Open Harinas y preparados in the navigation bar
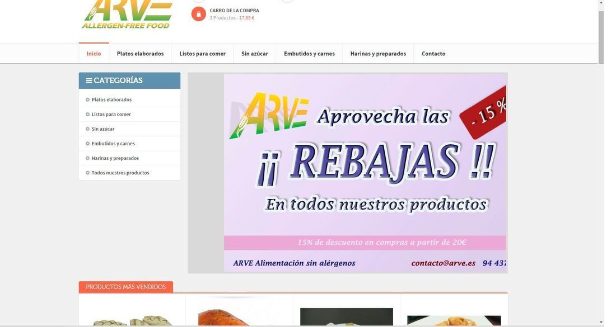This screenshot has width=616, height=327. pyautogui.click(x=378, y=54)
